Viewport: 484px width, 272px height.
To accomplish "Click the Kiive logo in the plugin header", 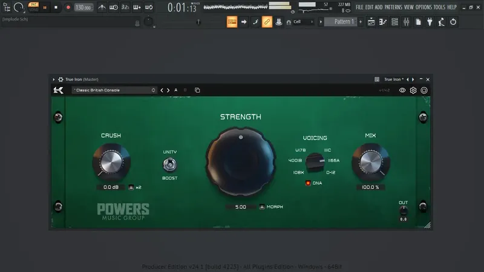I will (58, 90).
